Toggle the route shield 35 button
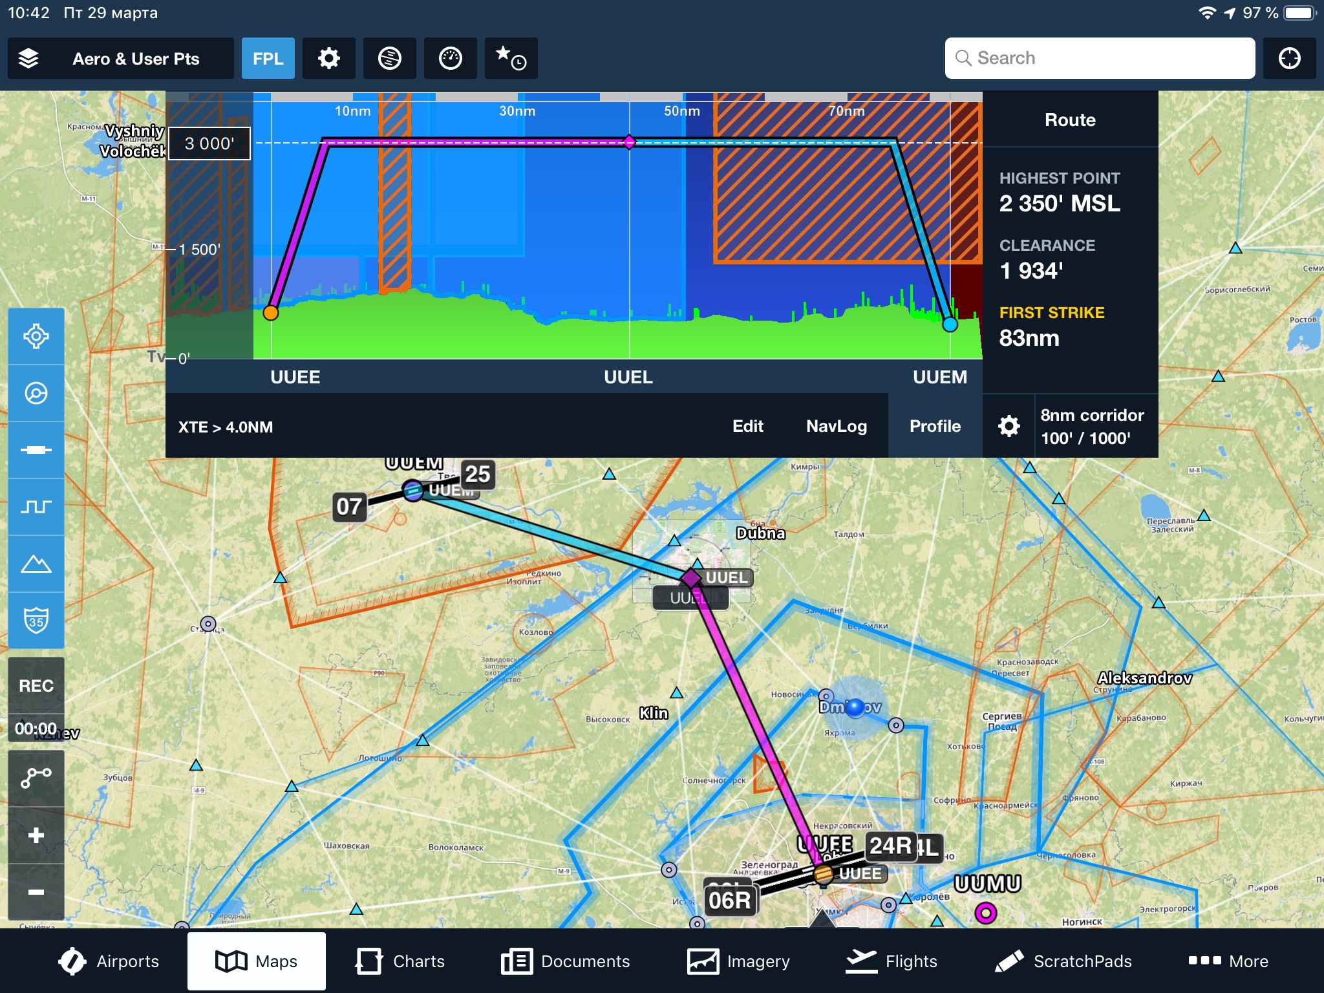1324x993 pixels. [x=36, y=621]
